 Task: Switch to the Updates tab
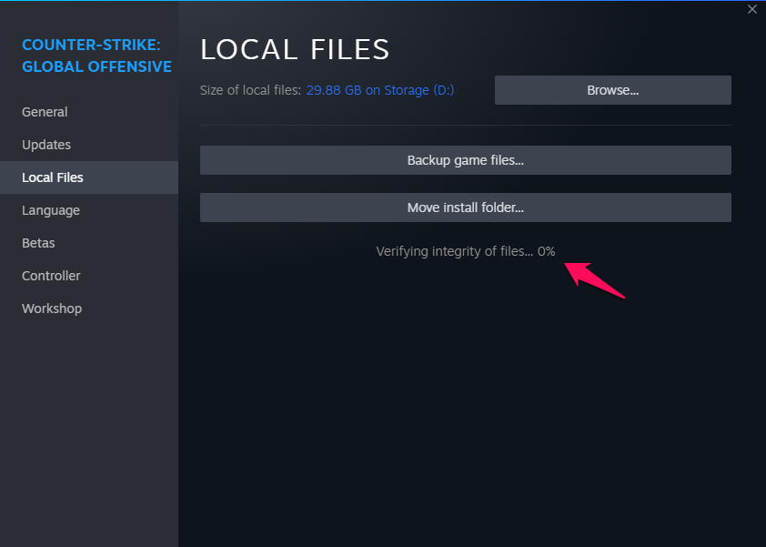pyautogui.click(x=89, y=145)
